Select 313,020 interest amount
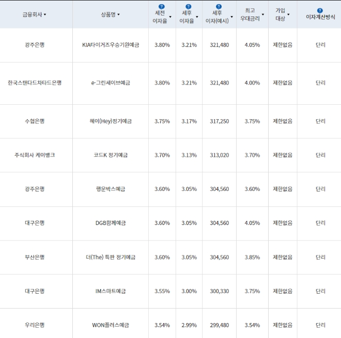Screen dimensions: 341x338 point(219,155)
